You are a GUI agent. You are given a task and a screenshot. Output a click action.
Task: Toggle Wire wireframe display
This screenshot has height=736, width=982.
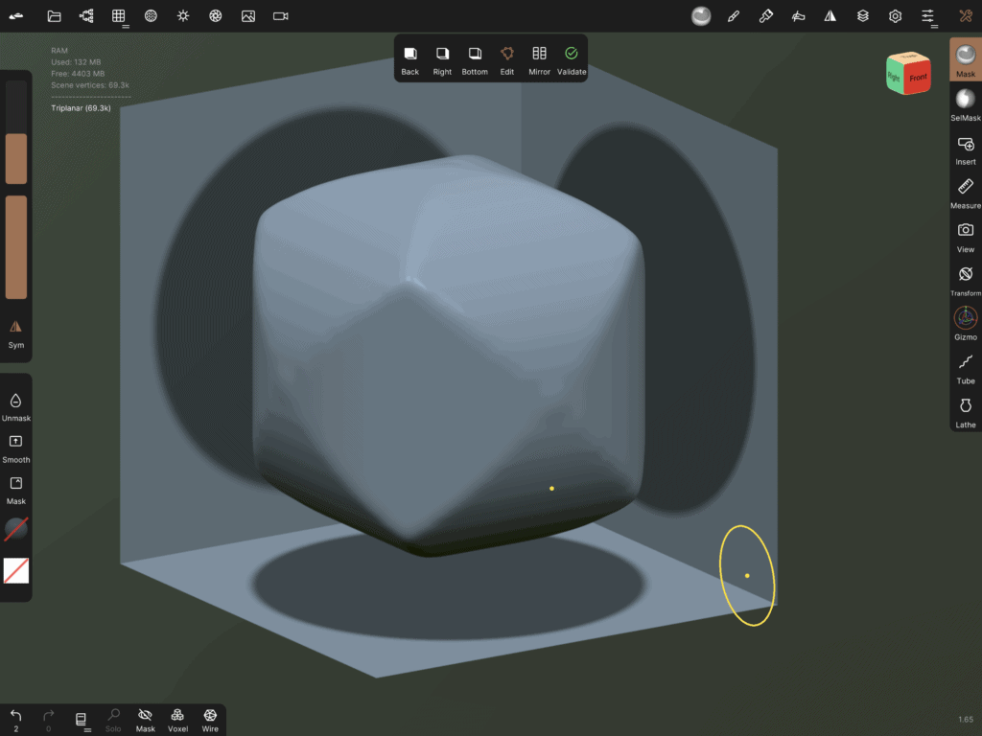(x=210, y=720)
